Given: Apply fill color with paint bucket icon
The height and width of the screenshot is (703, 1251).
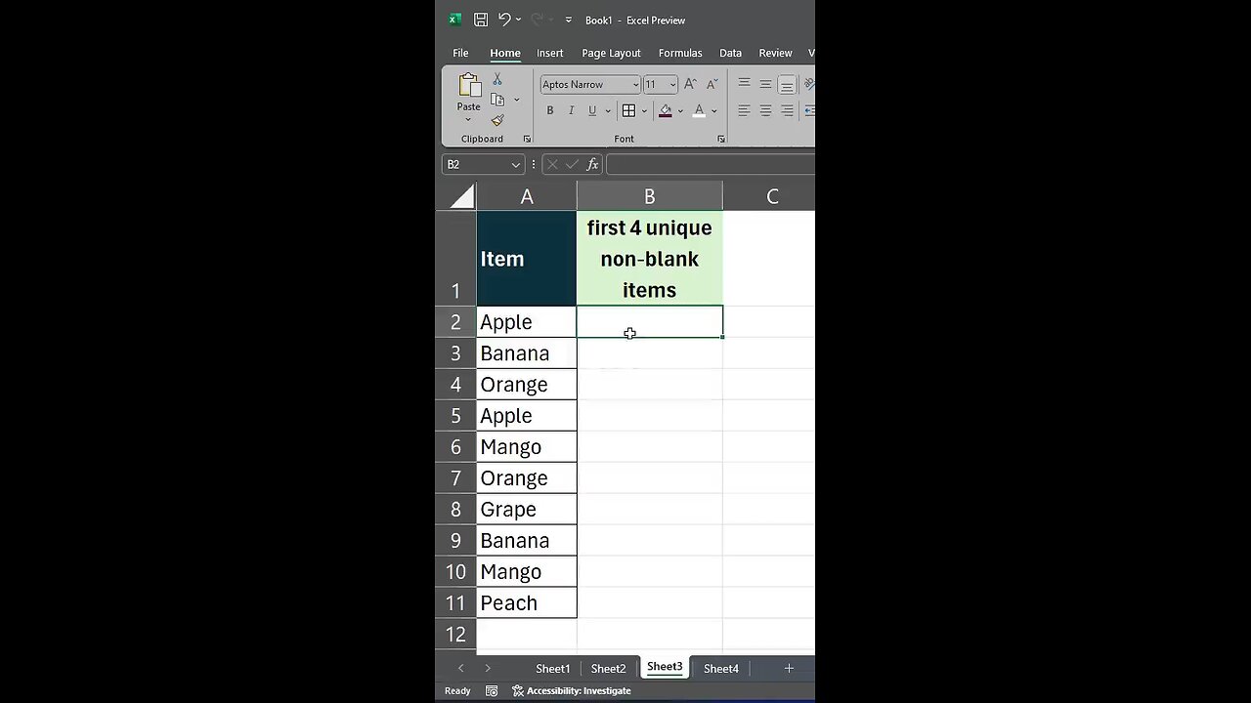Looking at the screenshot, I should (666, 110).
